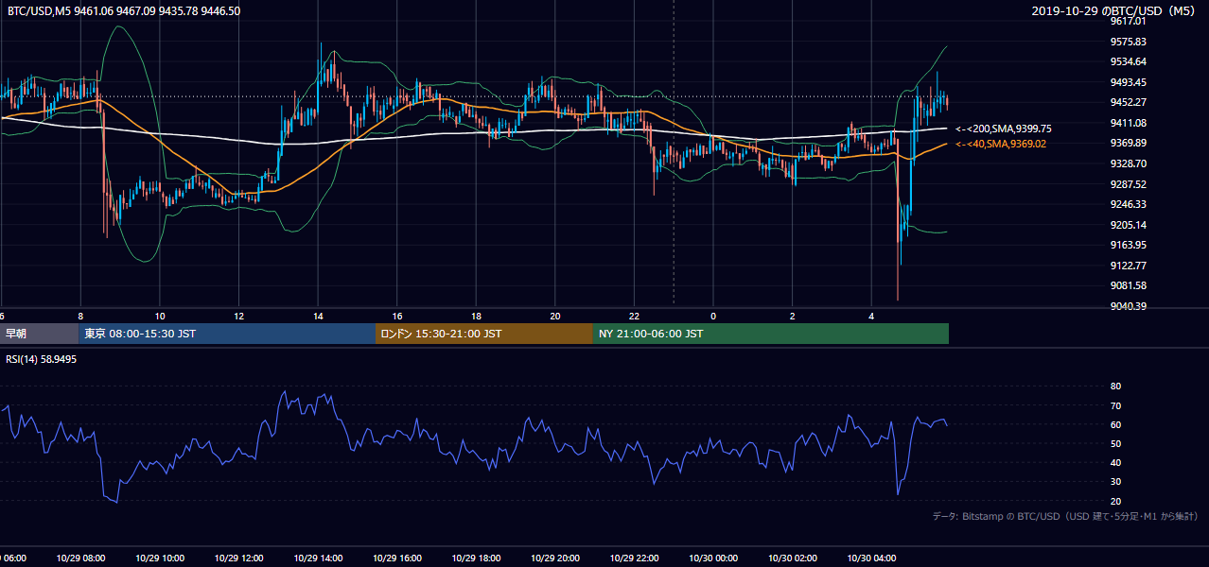The width and height of the screenshot is (1209, 567).
Task: Click the RSI(14) 58.9495 indicator label
Action: (42, 359)
